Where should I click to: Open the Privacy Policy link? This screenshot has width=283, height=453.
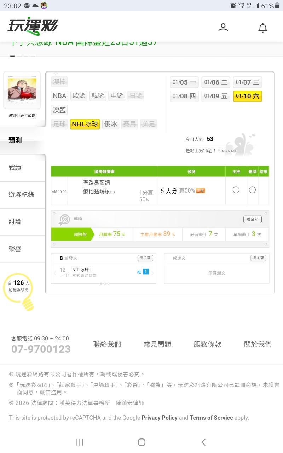pos(160,418)
